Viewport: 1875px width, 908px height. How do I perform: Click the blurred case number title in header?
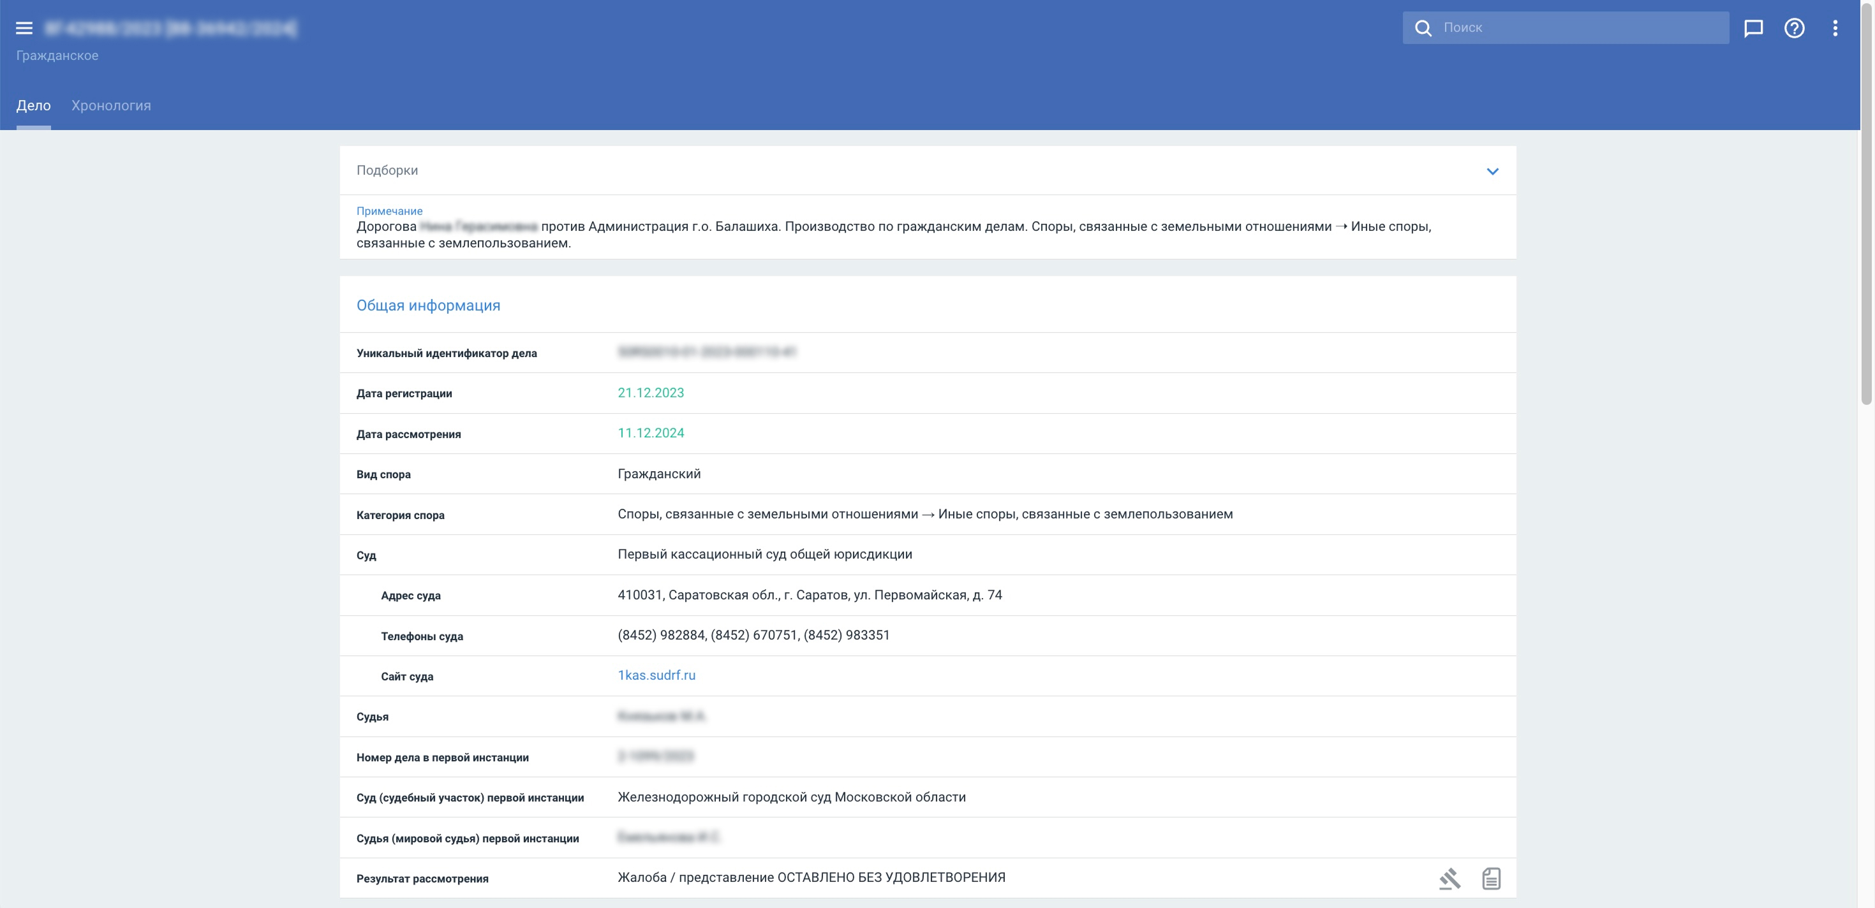click(170, 28)
